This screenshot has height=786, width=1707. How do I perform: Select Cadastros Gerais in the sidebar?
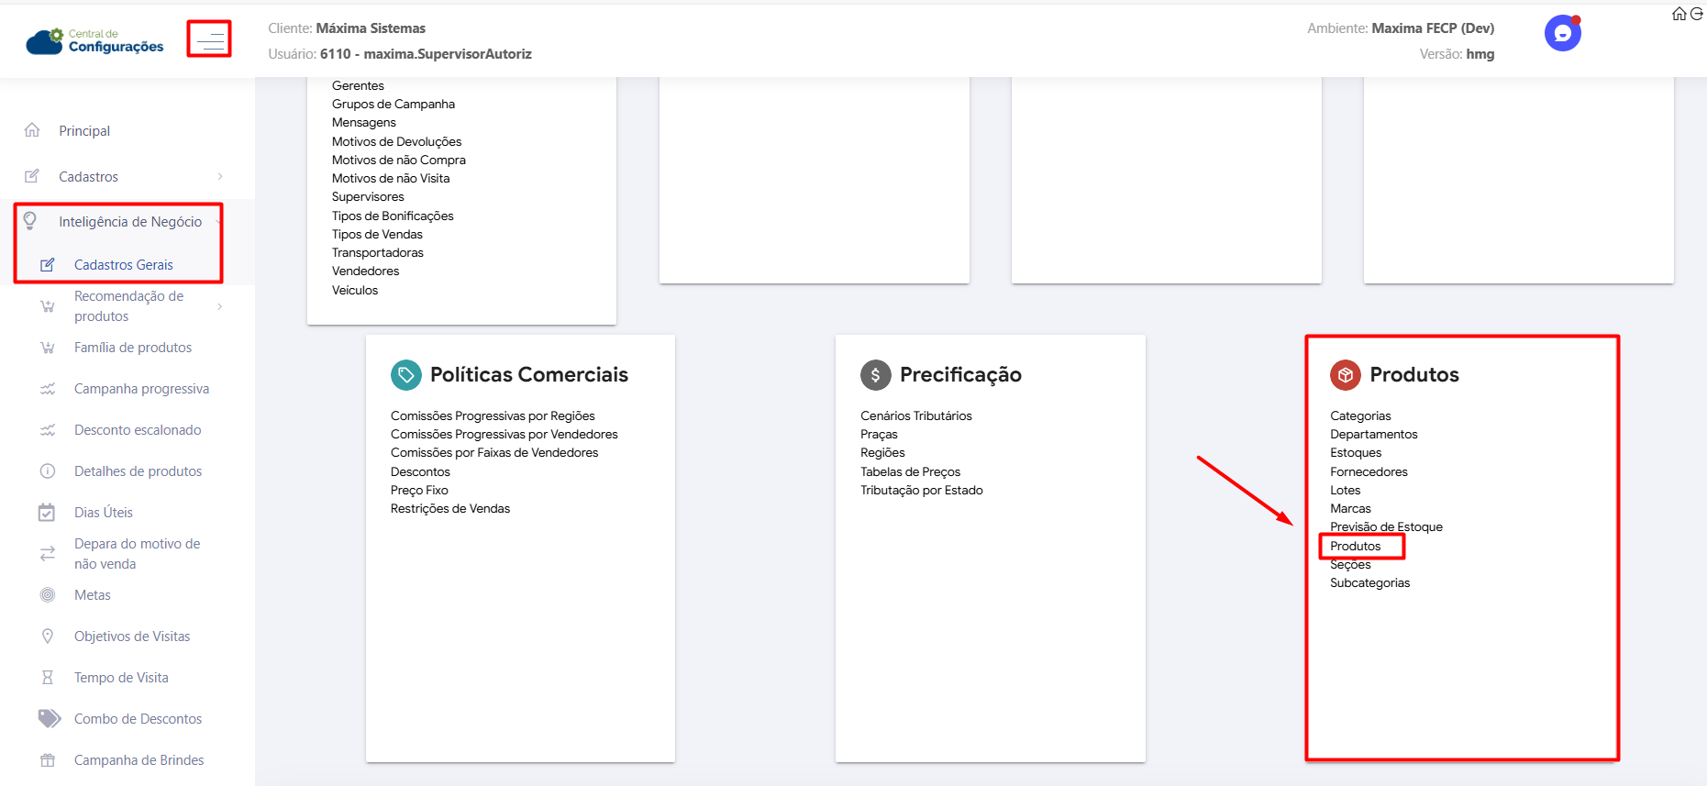pyautogui.click(x=123, y=265)
